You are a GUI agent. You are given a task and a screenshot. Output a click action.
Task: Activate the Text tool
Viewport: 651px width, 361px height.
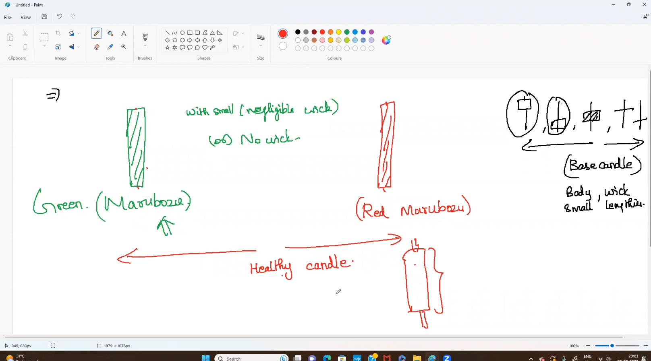click(x=124, y=33)
